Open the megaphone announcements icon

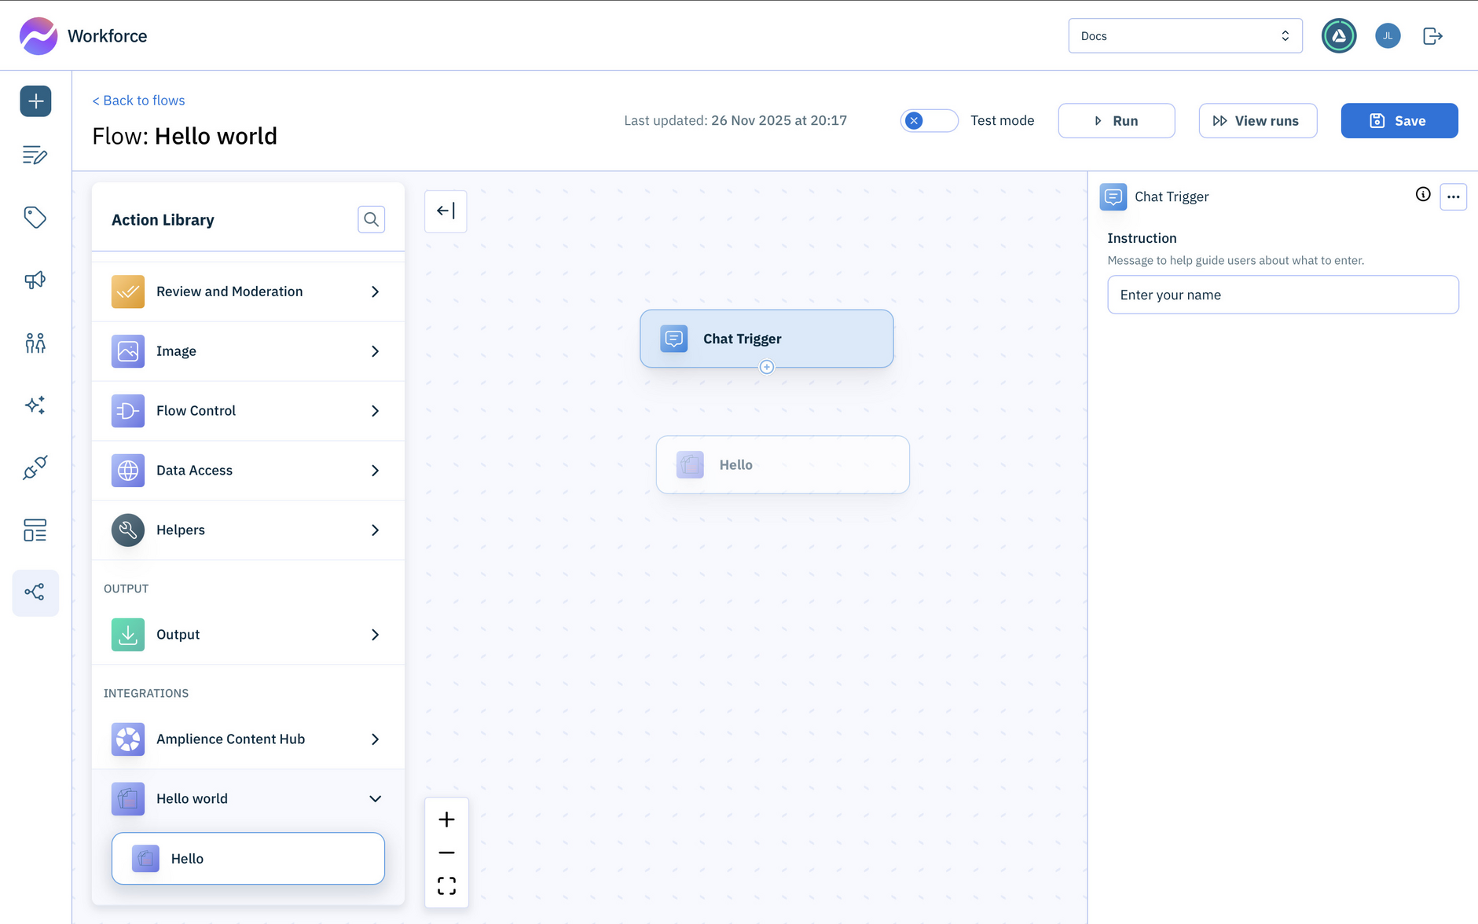[35, 280]
